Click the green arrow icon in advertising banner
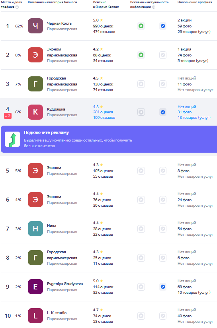The image size is (217, 328). coord(12,139)
